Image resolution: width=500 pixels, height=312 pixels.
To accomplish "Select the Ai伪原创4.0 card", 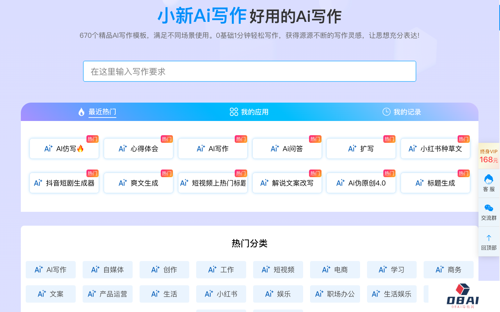I will pyautogui.click(x=361, y=183).
